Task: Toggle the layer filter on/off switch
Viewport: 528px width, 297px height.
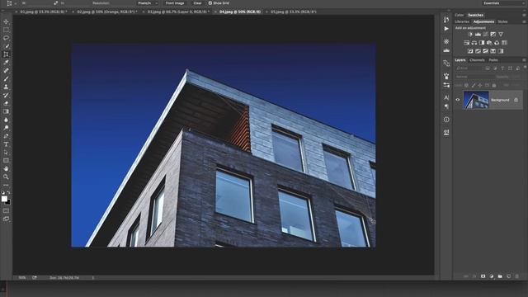Action: (x=525, y=68)
